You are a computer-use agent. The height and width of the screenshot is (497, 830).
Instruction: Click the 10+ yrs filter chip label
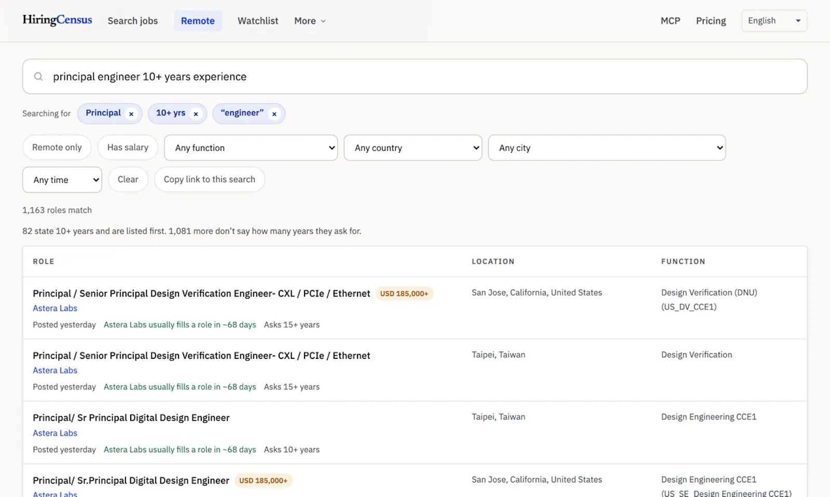[x=171, y=113]
